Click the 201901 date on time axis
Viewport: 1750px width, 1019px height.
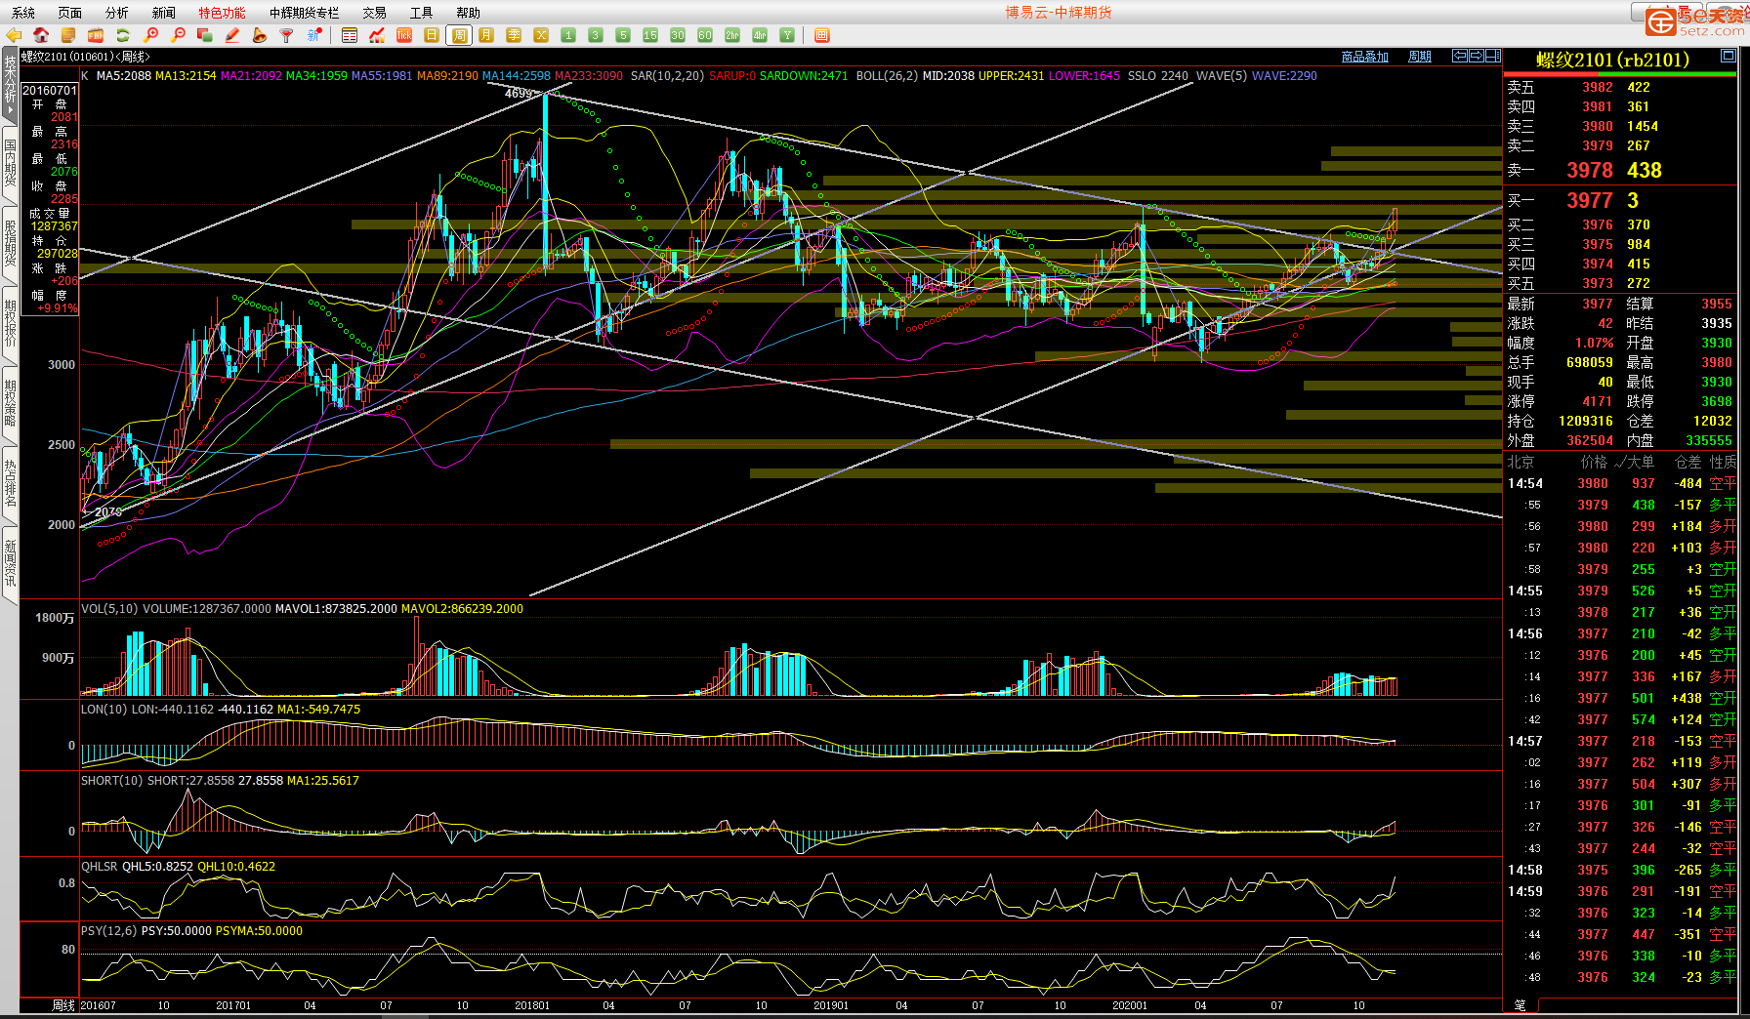pyautogui.click(x=831, y=1005)
